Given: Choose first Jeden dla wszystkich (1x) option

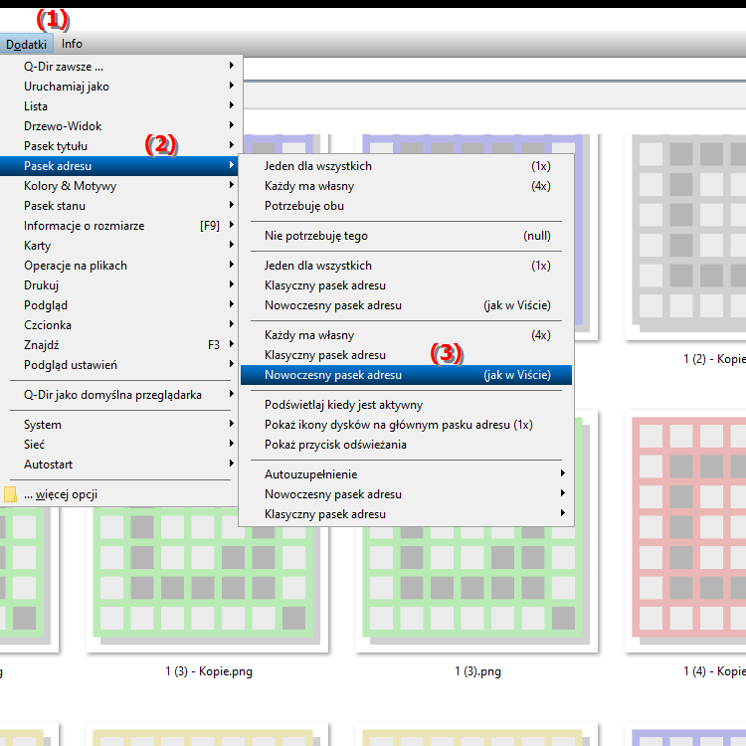Looking at the screenshot, I should [406, 166].
